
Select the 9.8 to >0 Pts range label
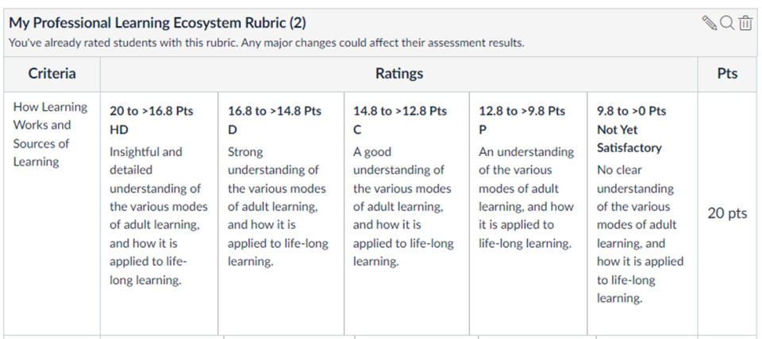(x=632, y=111)
